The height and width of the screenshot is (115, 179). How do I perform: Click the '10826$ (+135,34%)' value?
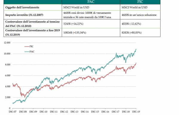(75, 33)
